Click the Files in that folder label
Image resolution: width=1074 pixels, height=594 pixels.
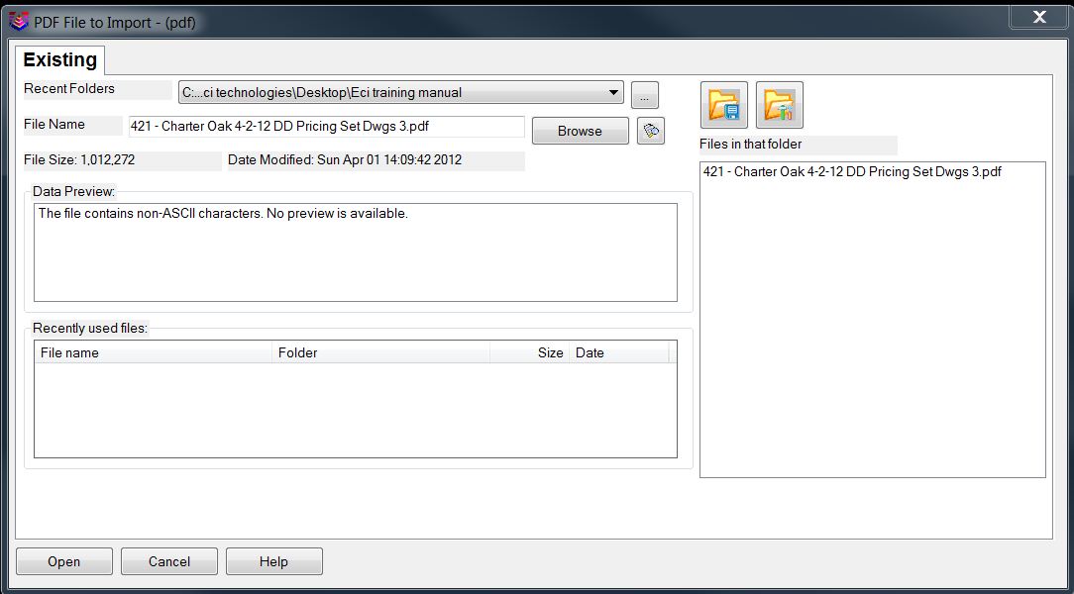[x=751, y=145]
